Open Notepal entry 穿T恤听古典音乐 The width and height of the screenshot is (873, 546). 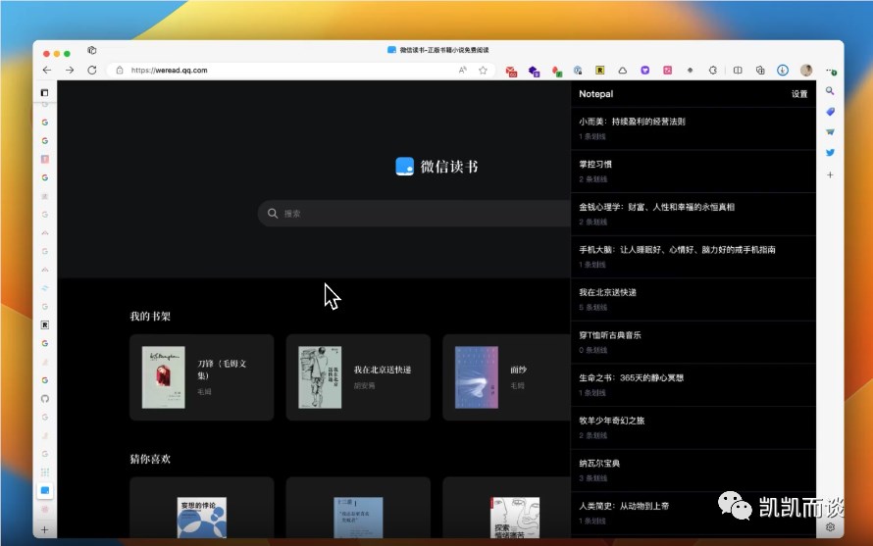(693, 342)
